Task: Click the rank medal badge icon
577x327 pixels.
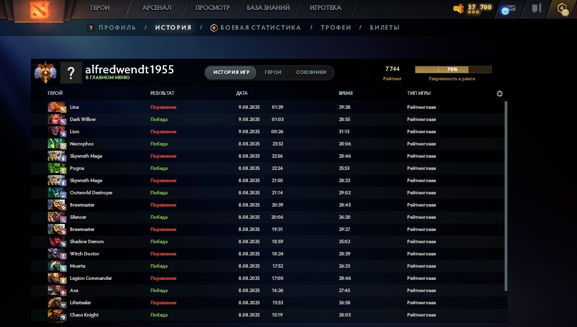Action: (x=46, y=72)
